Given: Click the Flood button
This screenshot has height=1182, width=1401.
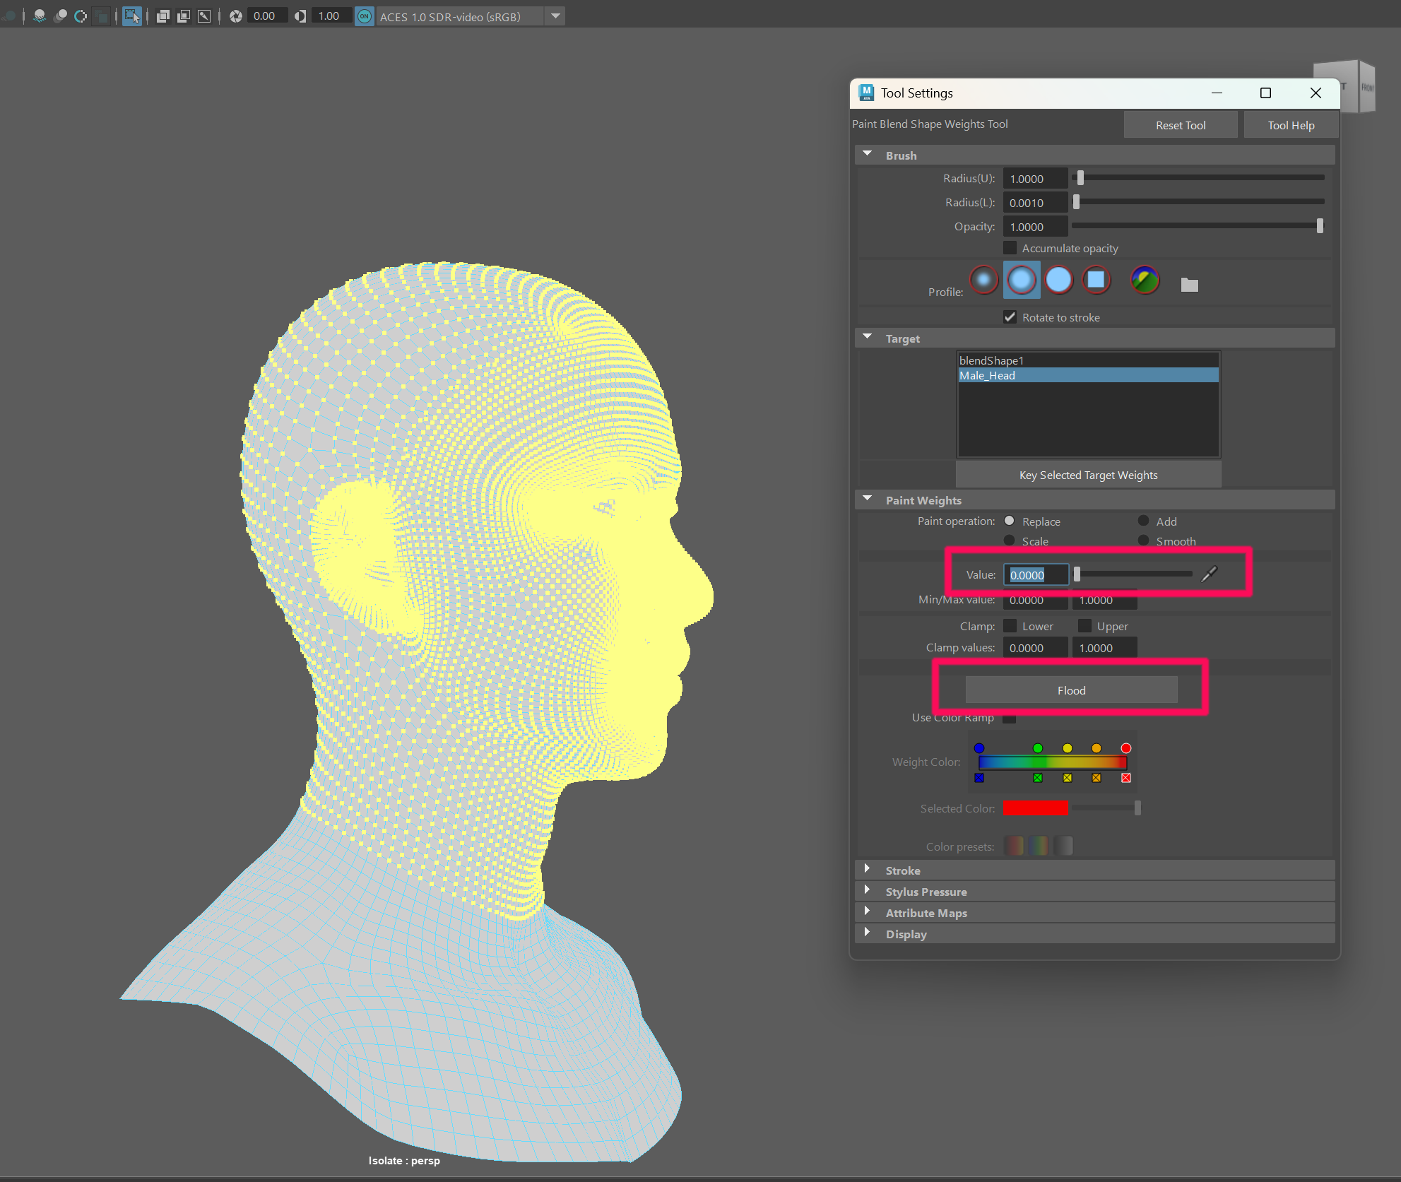Looking at the screenshot, I should tap(1071, 690).
